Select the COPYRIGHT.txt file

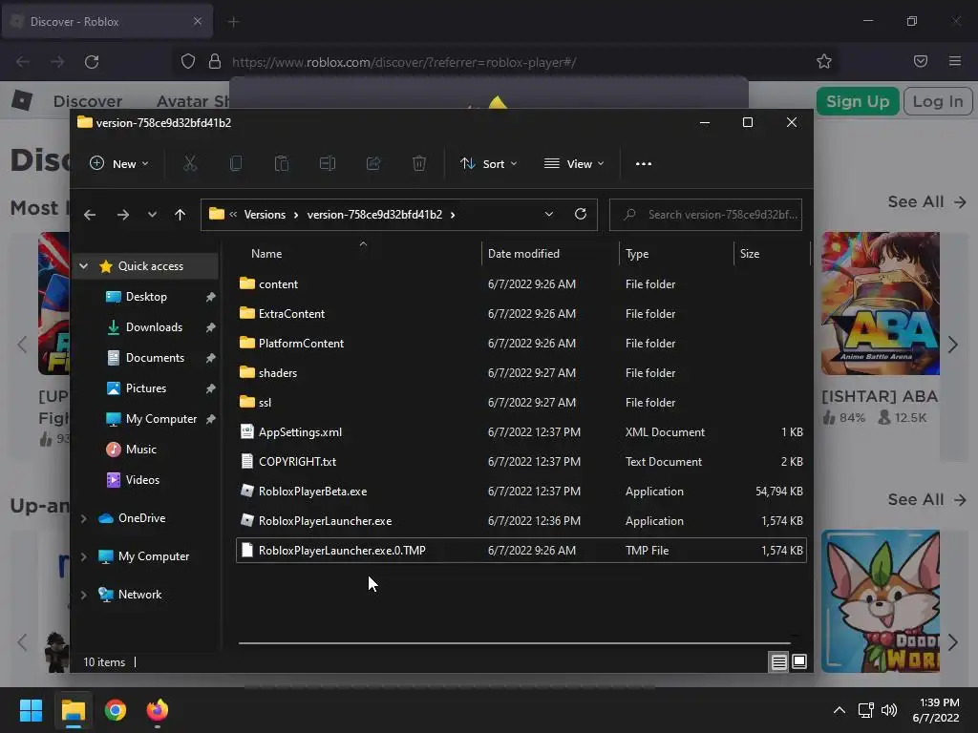pos(521,462)
